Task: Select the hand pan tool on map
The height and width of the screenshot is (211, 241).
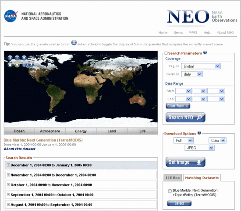Action: 10,65
